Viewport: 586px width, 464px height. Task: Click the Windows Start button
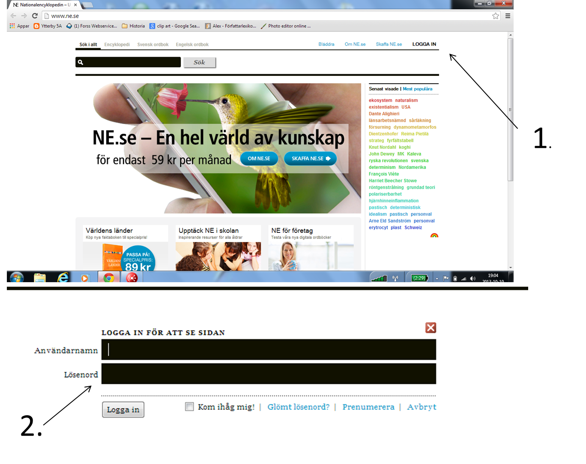[x=17, y=277]
